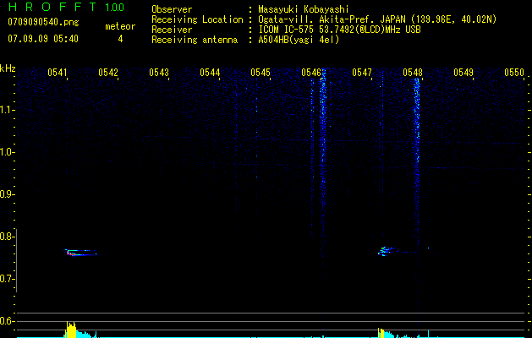Click the 0549 time marker

tap(463, 73)
